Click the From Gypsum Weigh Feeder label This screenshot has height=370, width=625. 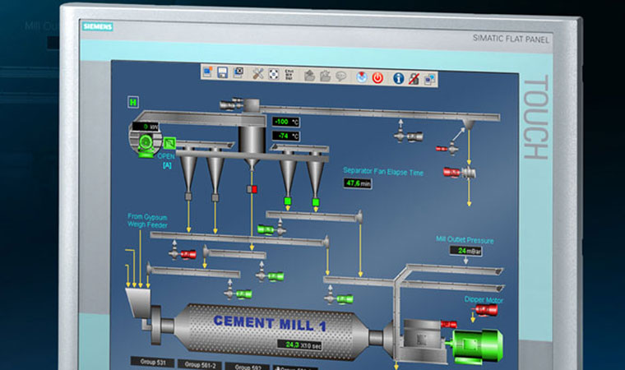point(147,221)
